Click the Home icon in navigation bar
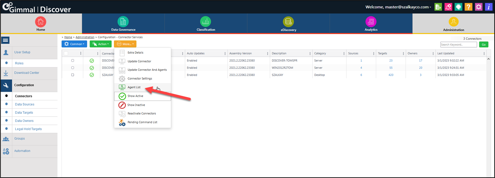This screenshot has width=495, height=178. [x=41, y=22]
